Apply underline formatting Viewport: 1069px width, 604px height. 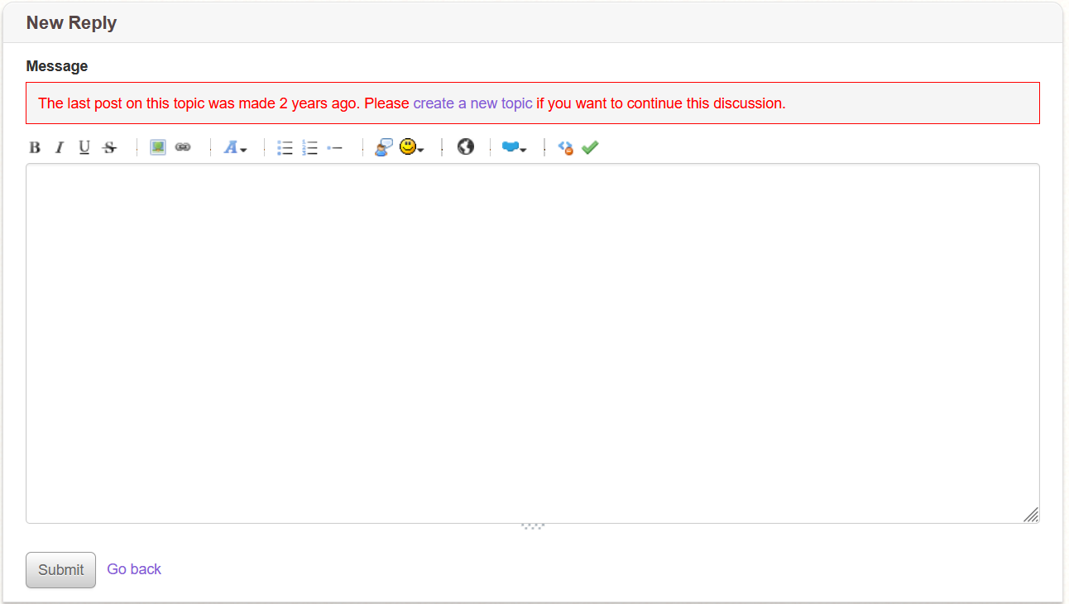coord(84,147)
